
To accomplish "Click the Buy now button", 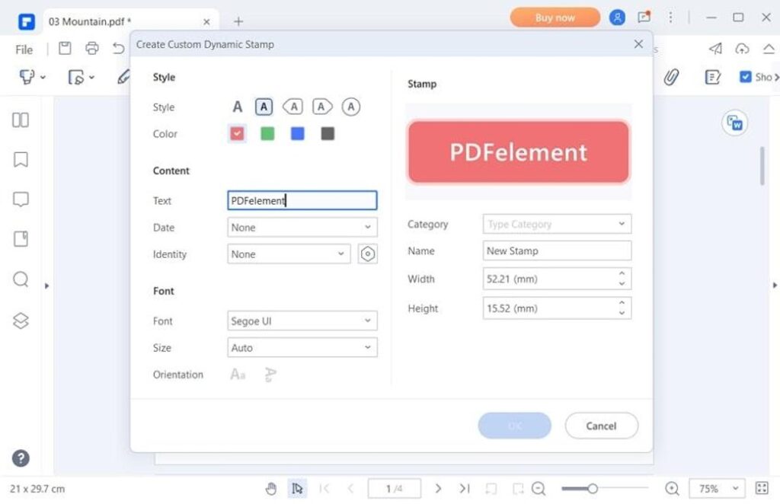I will click(555, 18).
